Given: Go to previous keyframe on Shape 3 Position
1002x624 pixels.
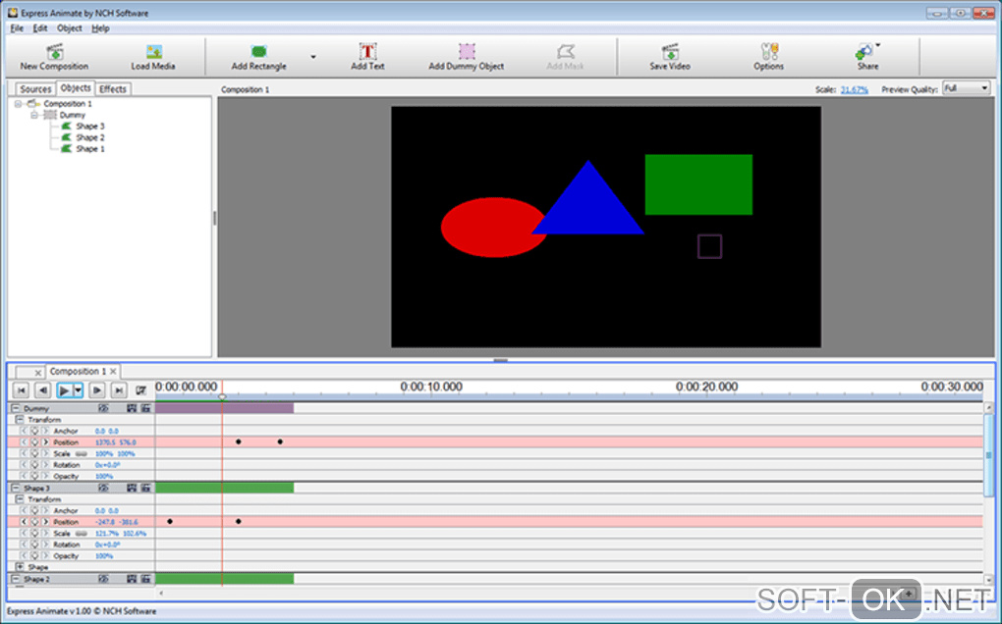Looking at the screenshot, I should click(25, 522).
